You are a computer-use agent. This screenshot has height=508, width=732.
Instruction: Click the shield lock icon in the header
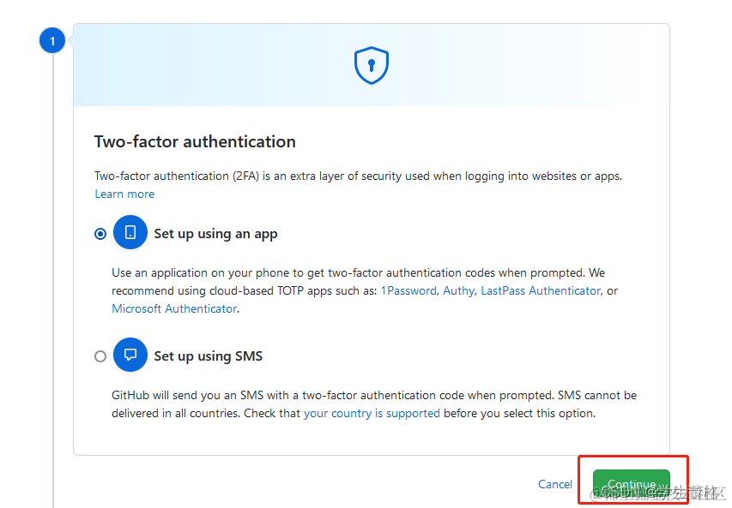click(x=371, y=65)
